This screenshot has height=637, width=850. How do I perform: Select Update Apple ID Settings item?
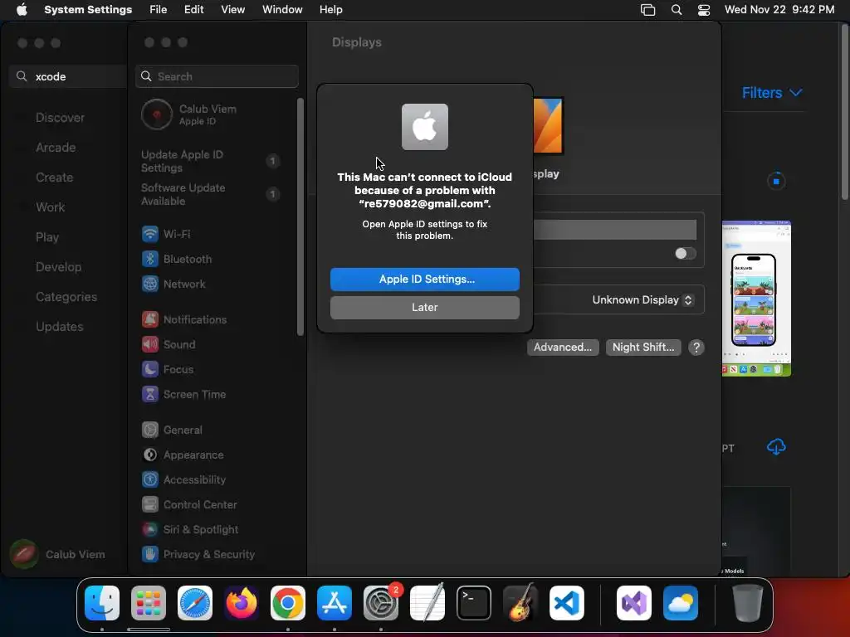210,162
